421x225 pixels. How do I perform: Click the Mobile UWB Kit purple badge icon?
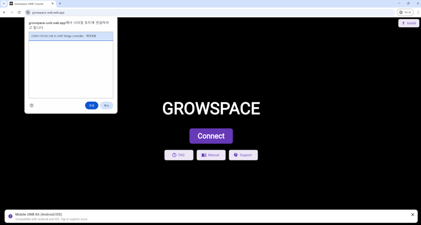[x=10, y=216]
